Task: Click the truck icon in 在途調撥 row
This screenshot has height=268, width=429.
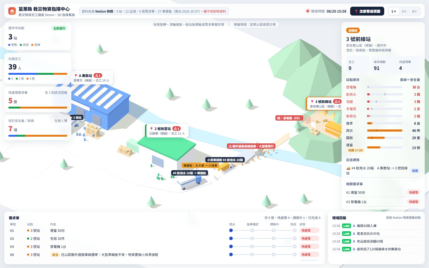Action: pyautogui.click(x=348, y=168)
